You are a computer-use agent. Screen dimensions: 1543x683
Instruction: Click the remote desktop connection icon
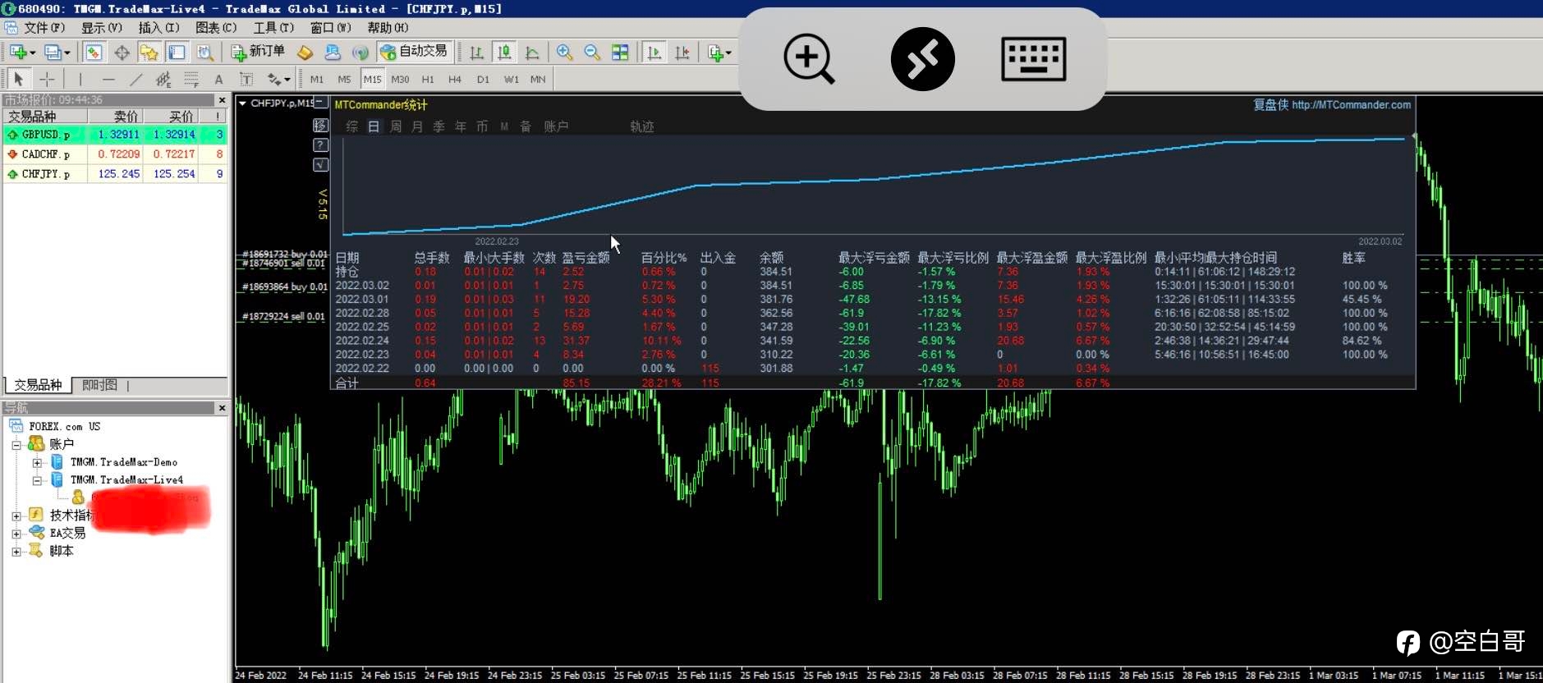click(923, 59)
